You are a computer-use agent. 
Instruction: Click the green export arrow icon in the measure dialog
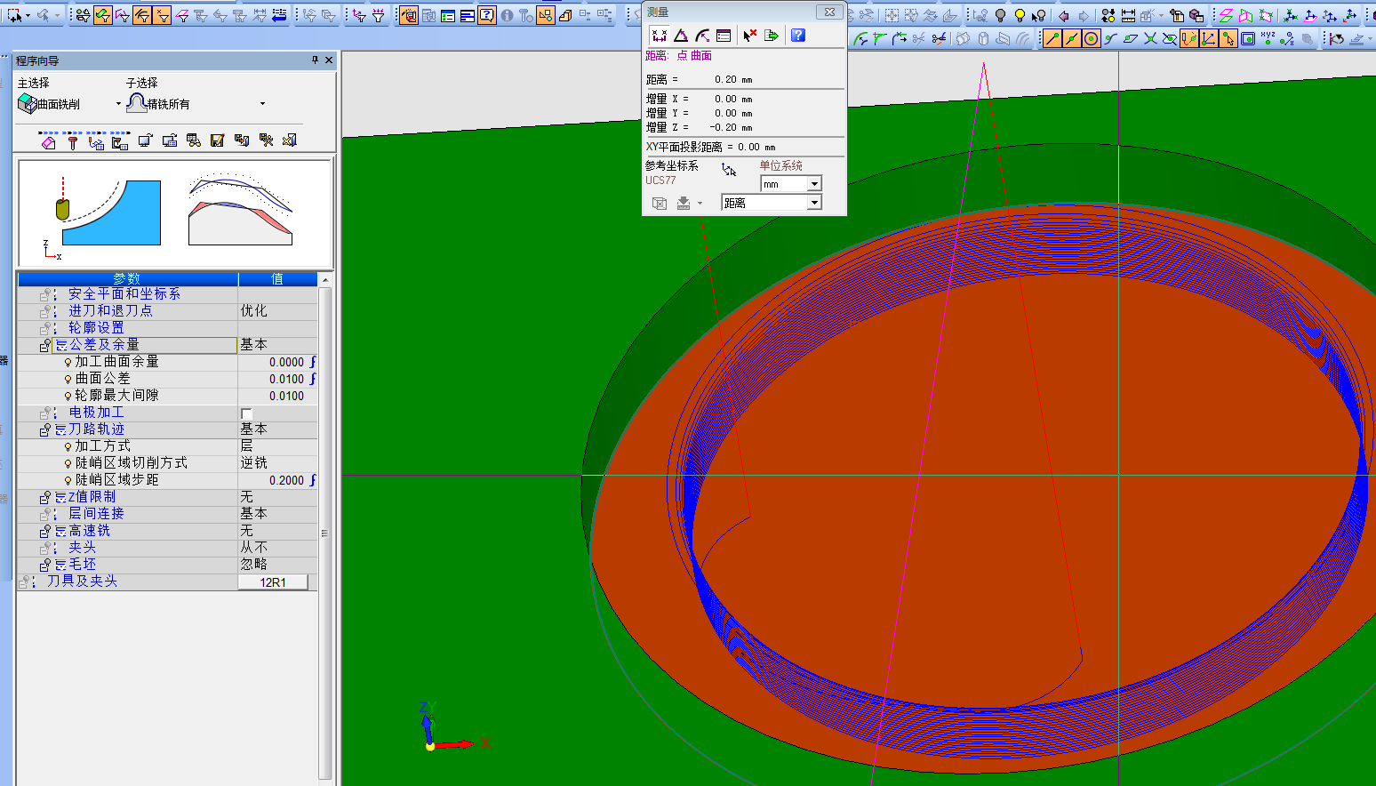pos(771,36)
